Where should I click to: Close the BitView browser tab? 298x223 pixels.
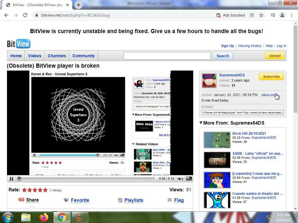pyautogui.click(x=68, y=5)
